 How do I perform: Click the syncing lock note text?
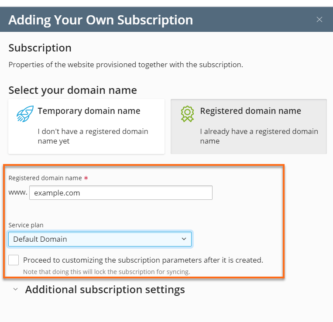pyautogui.click(x=106, y=272)
